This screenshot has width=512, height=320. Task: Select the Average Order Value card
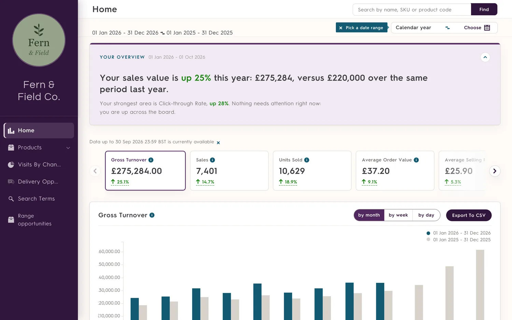(395, 171)
